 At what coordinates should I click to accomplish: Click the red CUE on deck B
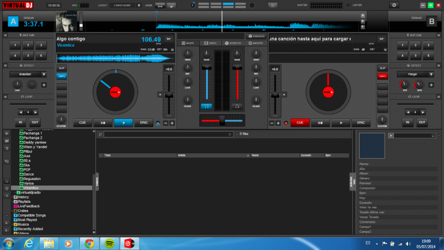300,123
